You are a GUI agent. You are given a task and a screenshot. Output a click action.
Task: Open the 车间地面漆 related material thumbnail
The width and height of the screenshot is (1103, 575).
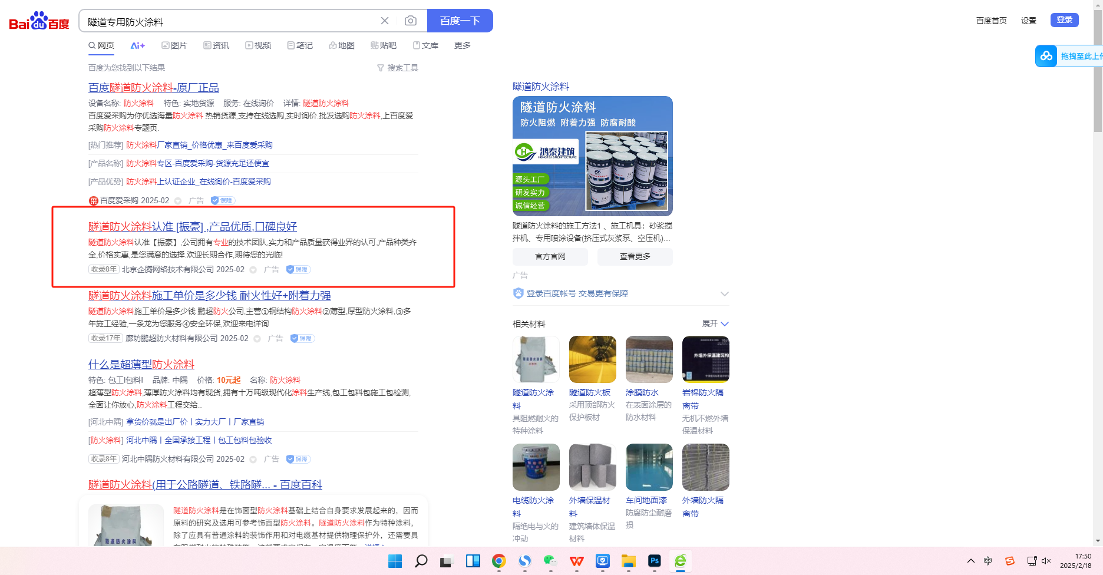[649, 467]
